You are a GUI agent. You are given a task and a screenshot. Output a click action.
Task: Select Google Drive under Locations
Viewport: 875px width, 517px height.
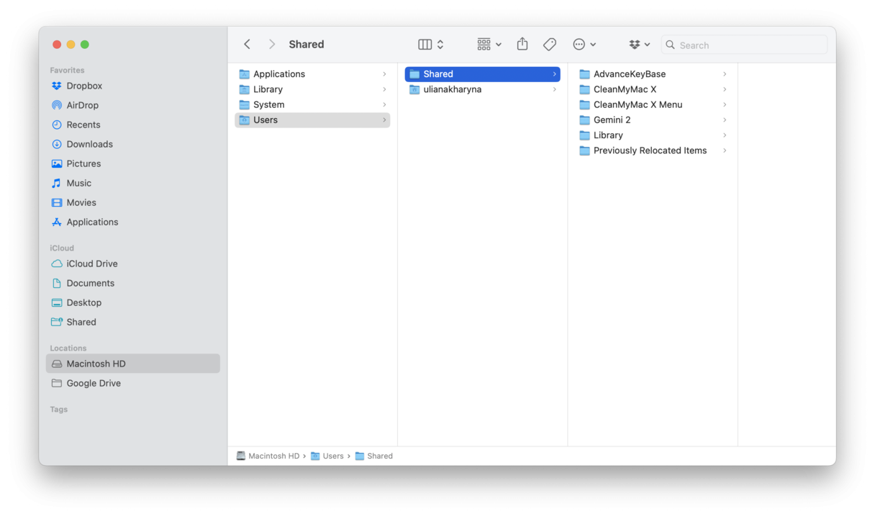pos(92,383)
